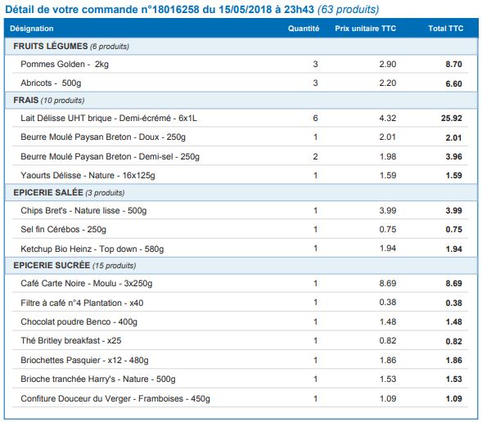Click Confiture Douceur du Verger Framboises
Image resolution: width=482 pixels, height=422 pixels.
[x=115, y=398]
